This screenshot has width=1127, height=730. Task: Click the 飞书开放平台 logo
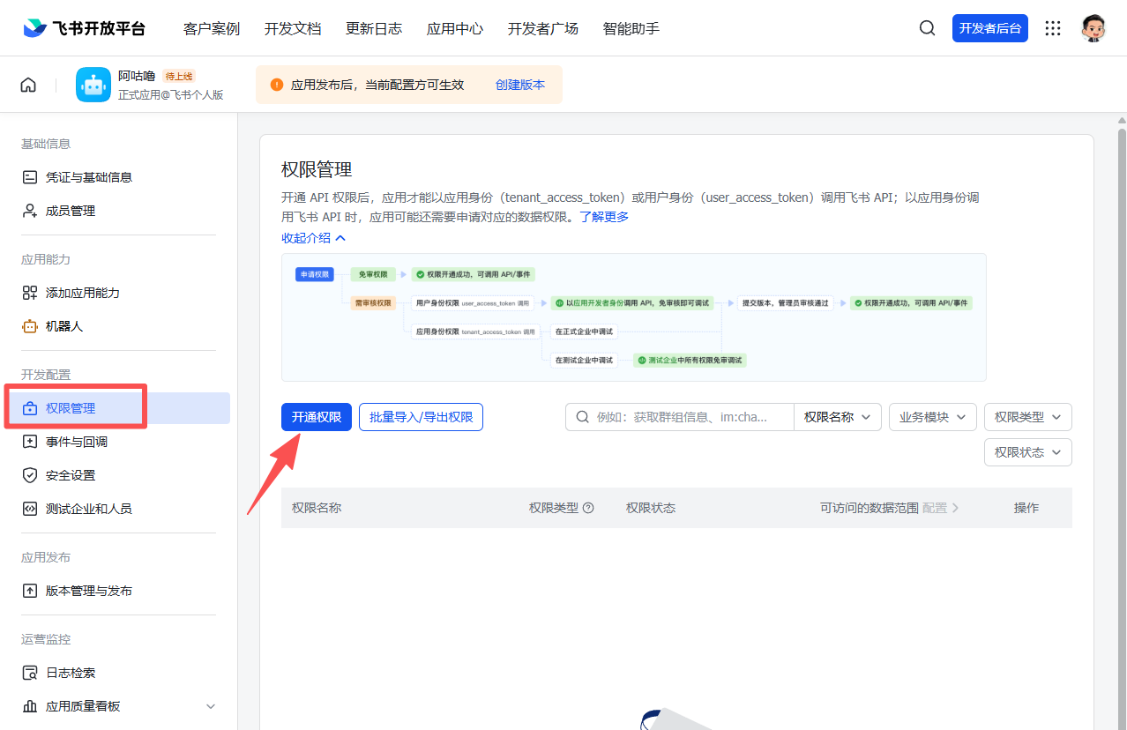point(84,27)
